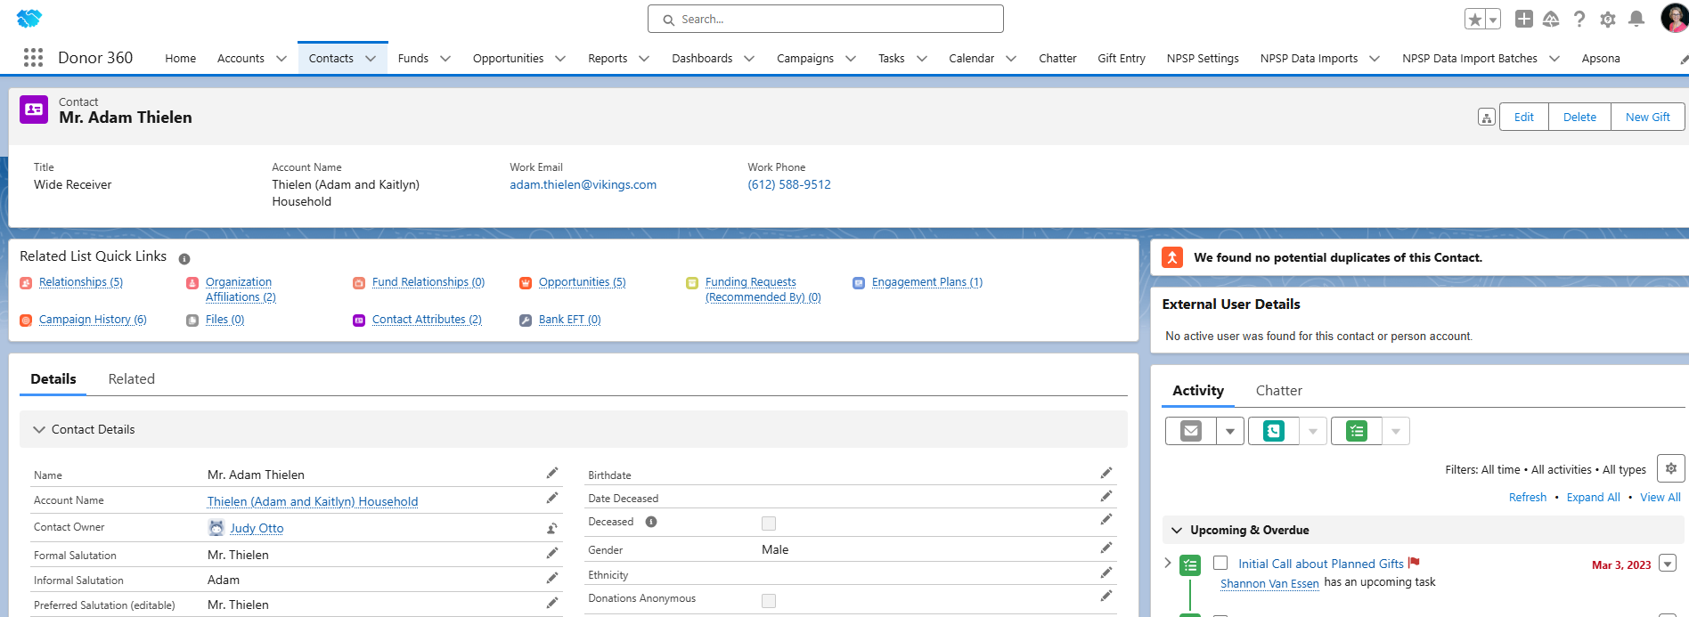Open the Notifications bell icon
The image size is (1689, 617).
[1636, 19]
